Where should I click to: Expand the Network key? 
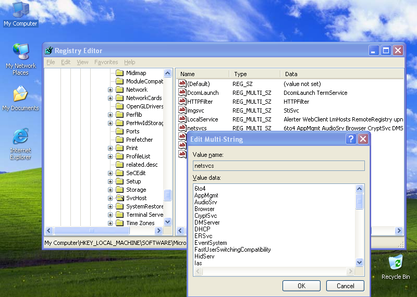point(110,90)
